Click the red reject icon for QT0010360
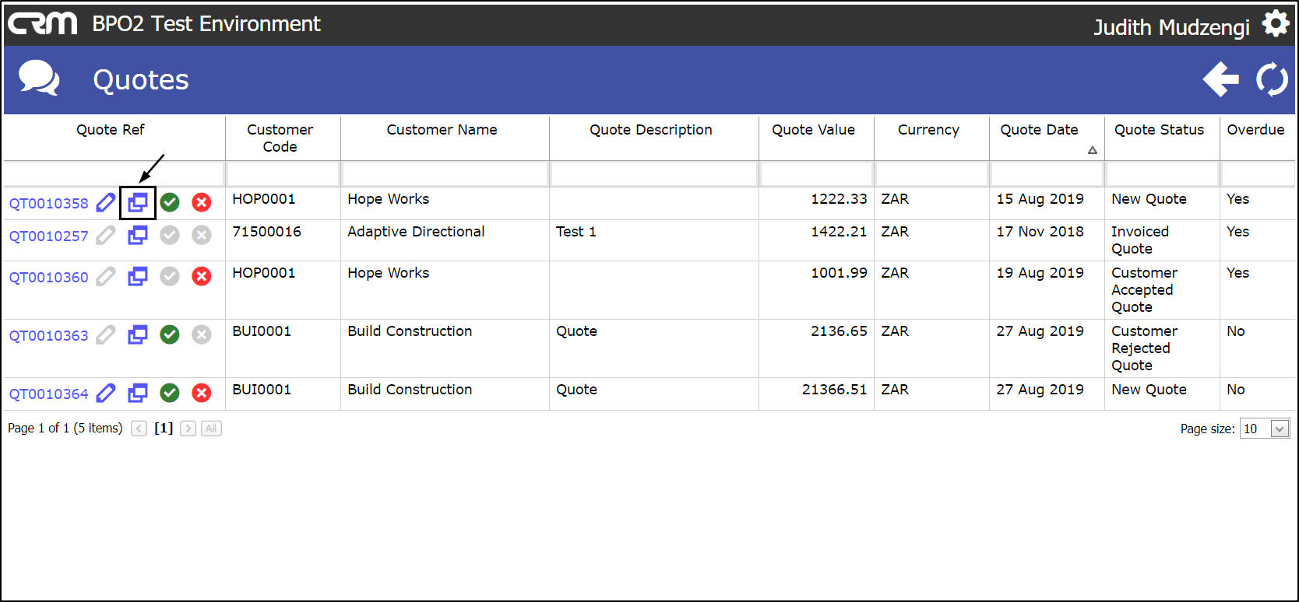Image resolution: width=1299 pixels, height=602 pixels. (202, 277)
